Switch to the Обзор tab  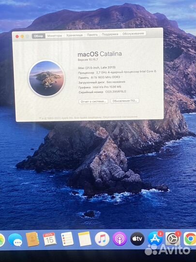39,36
